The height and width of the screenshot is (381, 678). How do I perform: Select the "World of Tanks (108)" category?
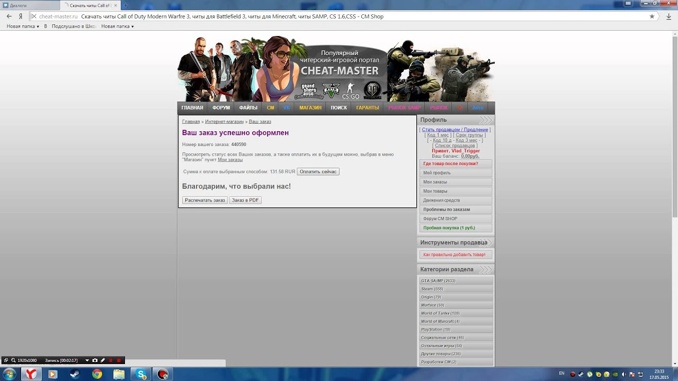456,313
